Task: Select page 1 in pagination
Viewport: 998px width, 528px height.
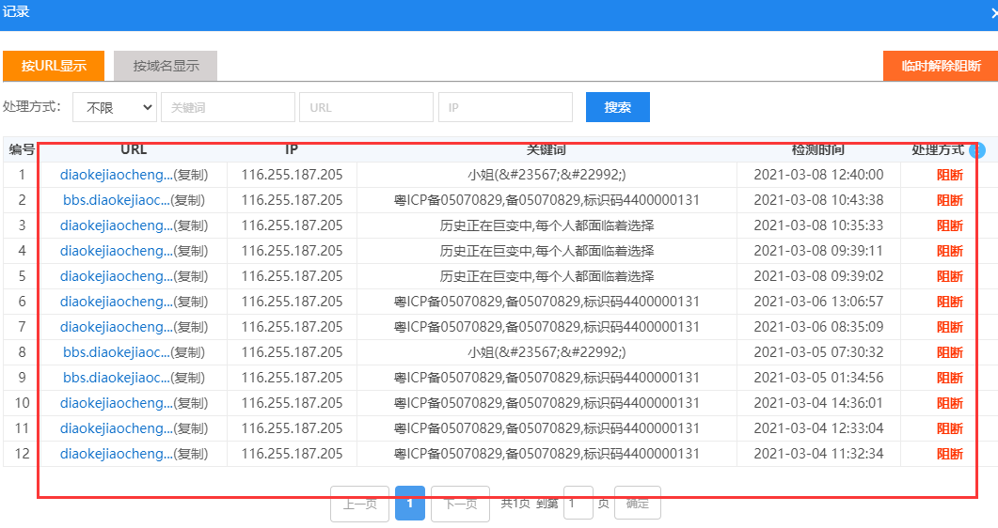Action: pos(410,504)
